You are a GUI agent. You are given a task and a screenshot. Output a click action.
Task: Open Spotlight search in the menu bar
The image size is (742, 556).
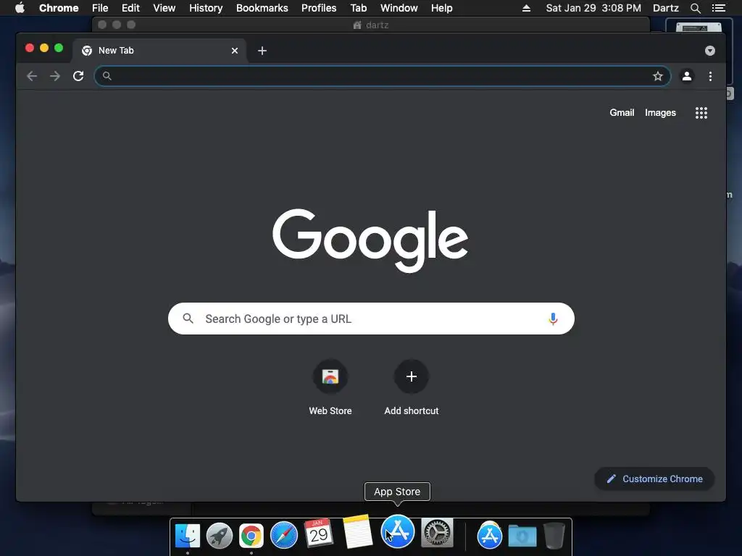click(x=695, y=8)
